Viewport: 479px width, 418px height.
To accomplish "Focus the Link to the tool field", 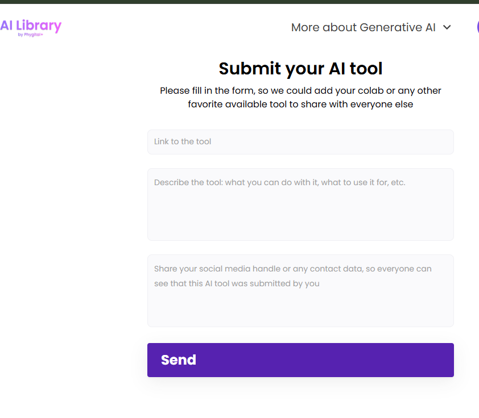I will click(300, 142).
